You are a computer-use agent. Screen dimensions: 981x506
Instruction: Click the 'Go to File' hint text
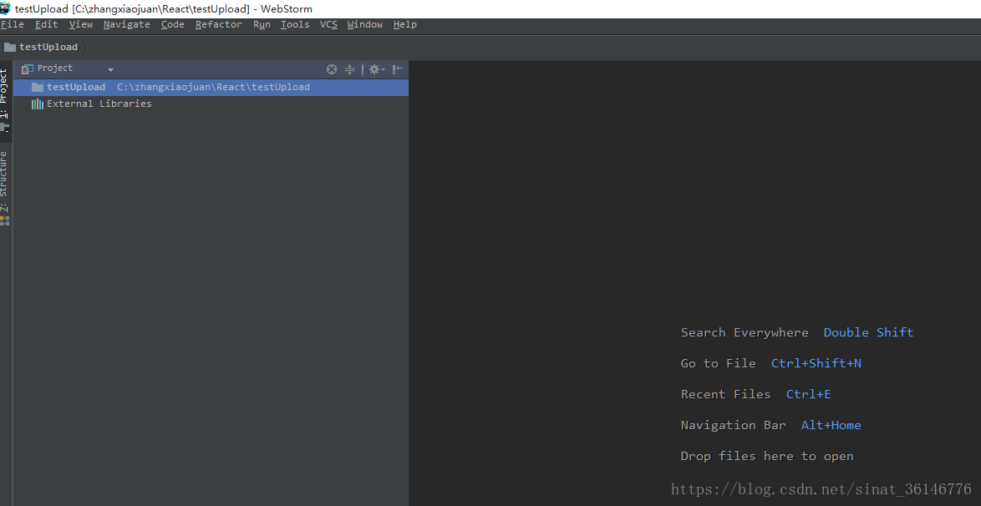click(719, 362)
